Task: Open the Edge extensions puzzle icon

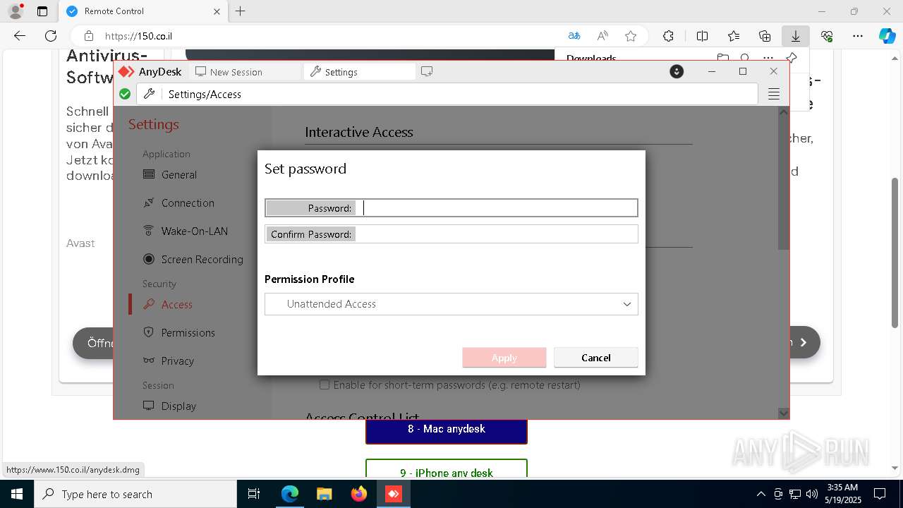Action: [668, 36]
